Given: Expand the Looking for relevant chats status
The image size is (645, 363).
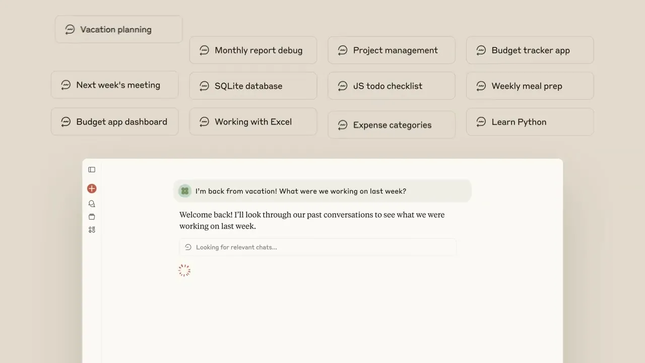Looking at the screenshot, I should (x=317, y=247).
